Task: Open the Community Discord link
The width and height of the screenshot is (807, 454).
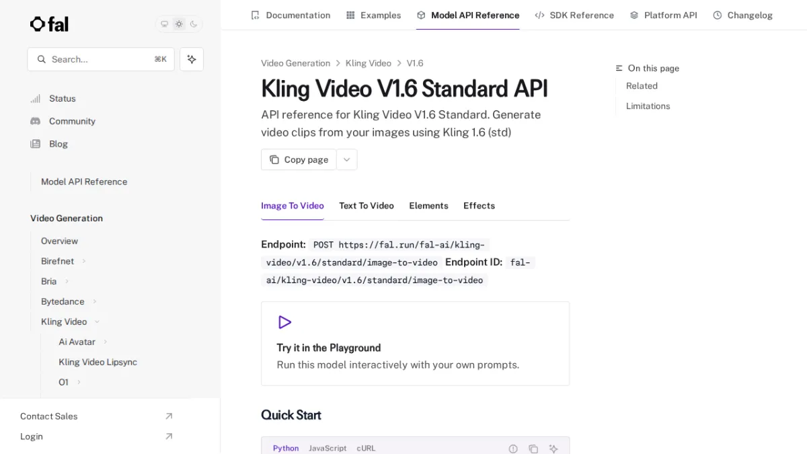Action: [72, 121]
